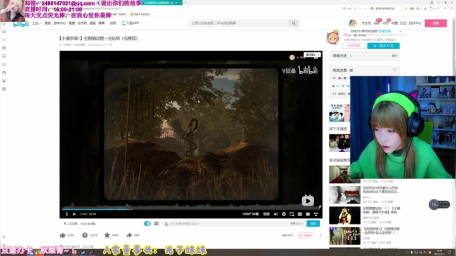Open 动态 feed in header

point(385,23)
